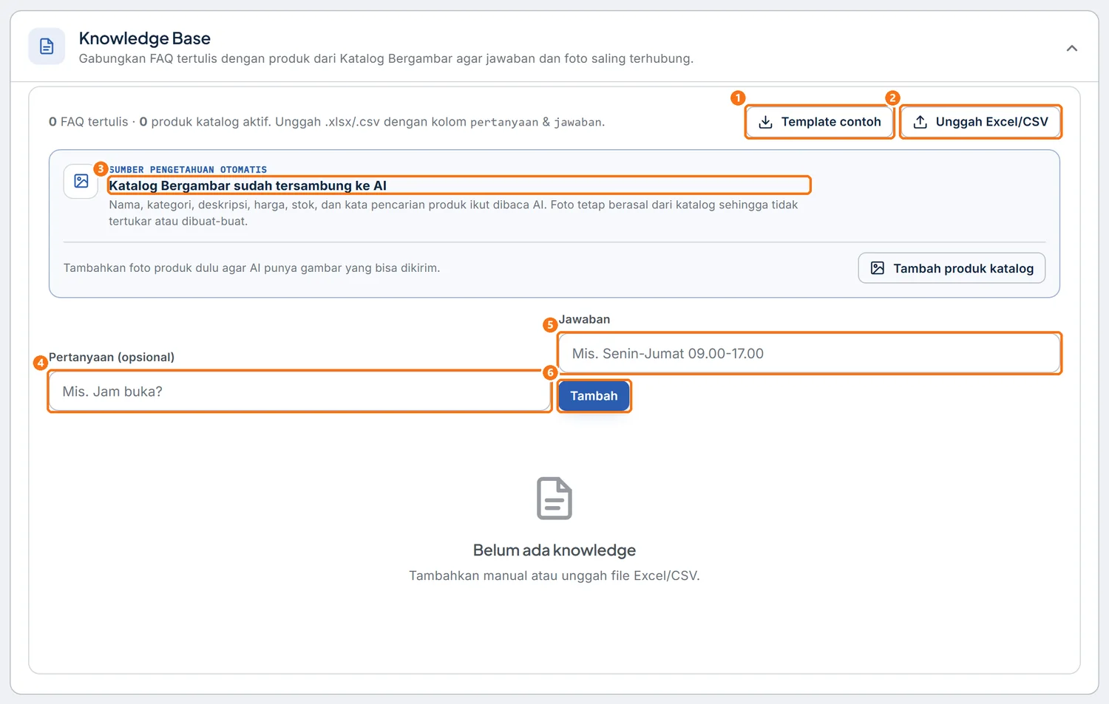Click the 'Gabungkan FAQ tertulis dengan produk' description
Viewport: 1109px width, 704px height.
386,59
